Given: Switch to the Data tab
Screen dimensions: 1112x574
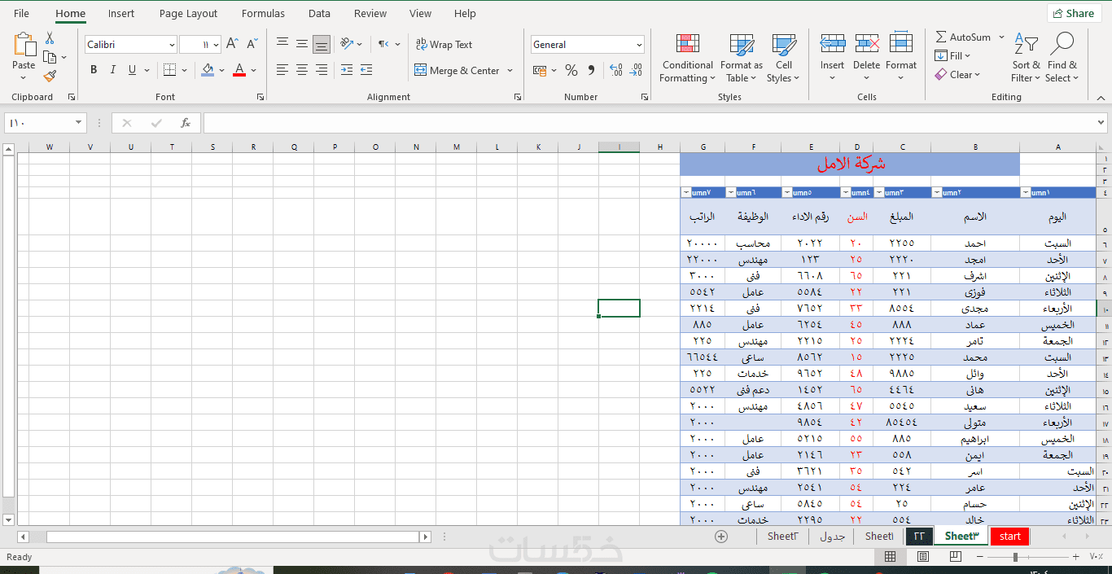Looking at the screenshot, I should pos(319,13).
